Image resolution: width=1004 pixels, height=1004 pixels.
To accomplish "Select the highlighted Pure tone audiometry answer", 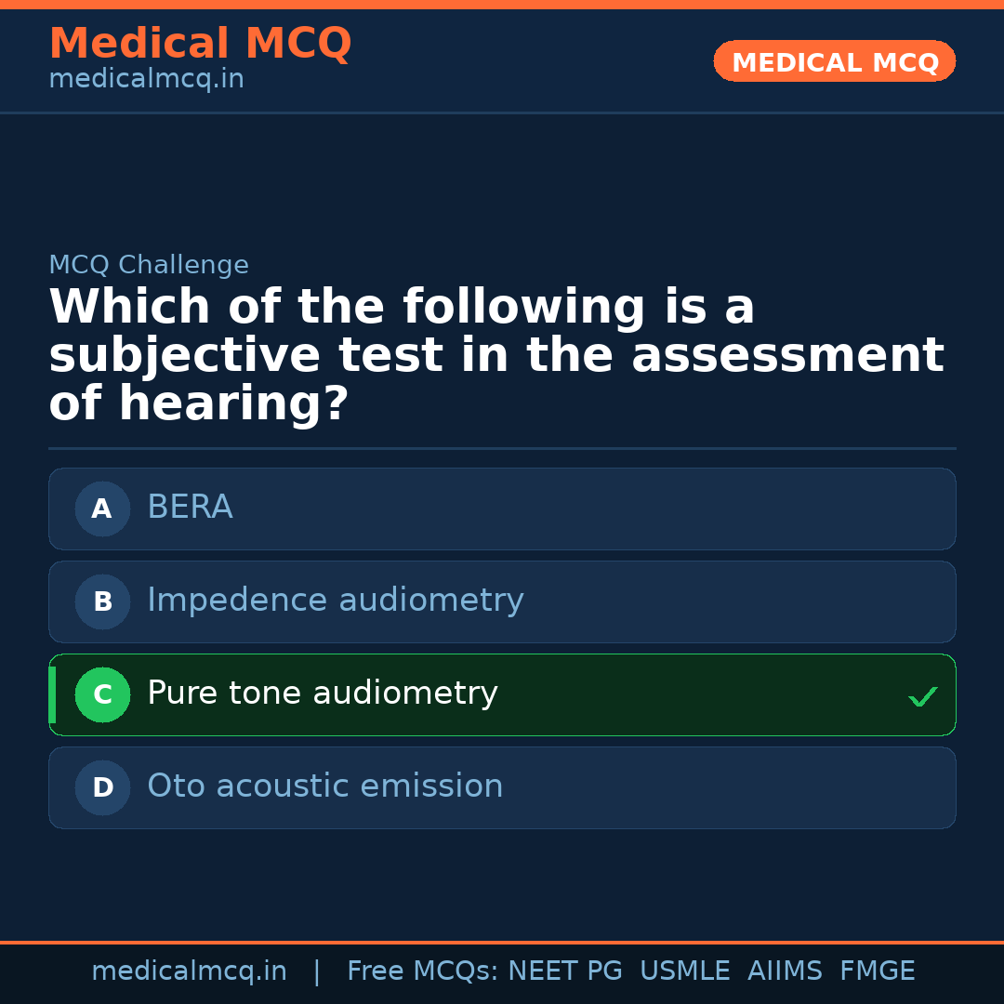I will click(x=502, y=694).
